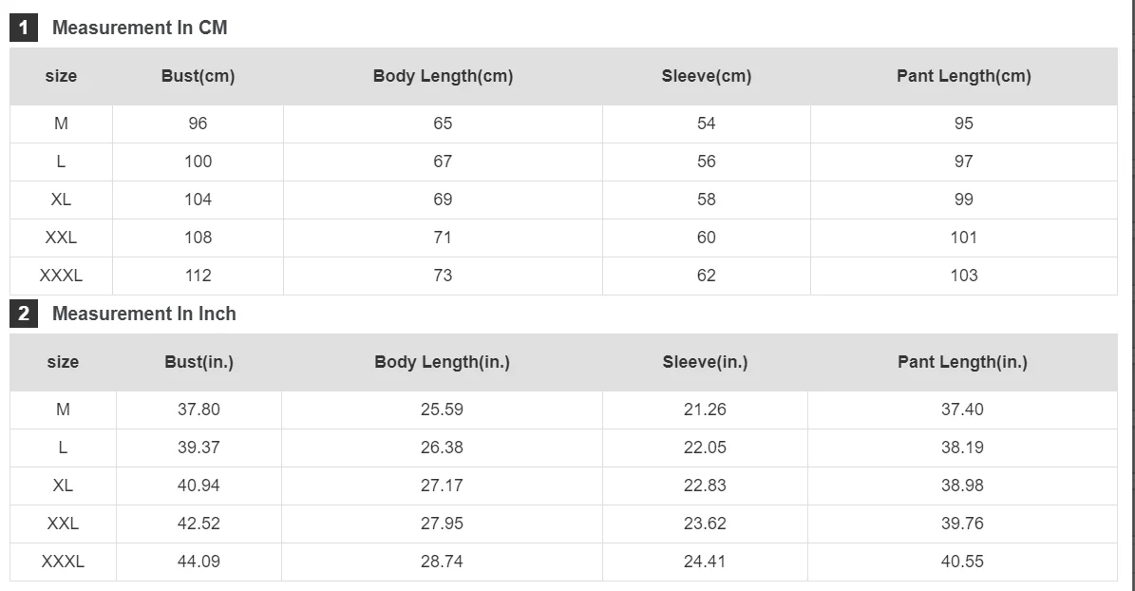
Task: Select the Measurement In CM heading
Action: tap(140, 28)
